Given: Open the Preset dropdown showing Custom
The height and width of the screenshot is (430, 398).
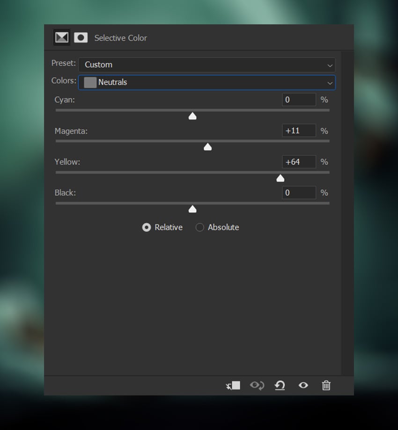Looking at the screenshot, I should (207, 64).
